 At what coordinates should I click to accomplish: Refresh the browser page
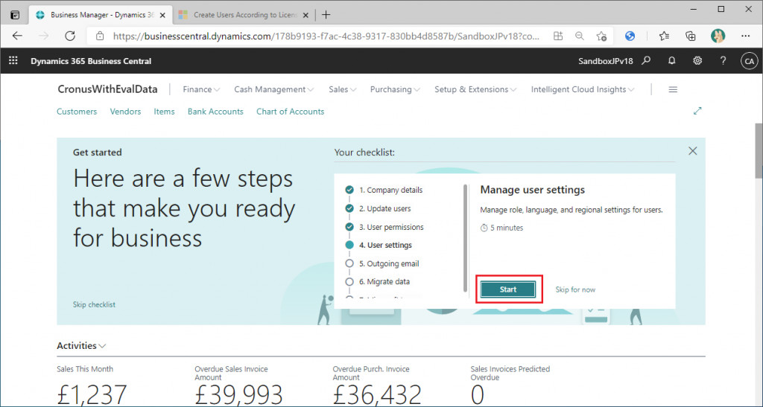click(70, 36)
